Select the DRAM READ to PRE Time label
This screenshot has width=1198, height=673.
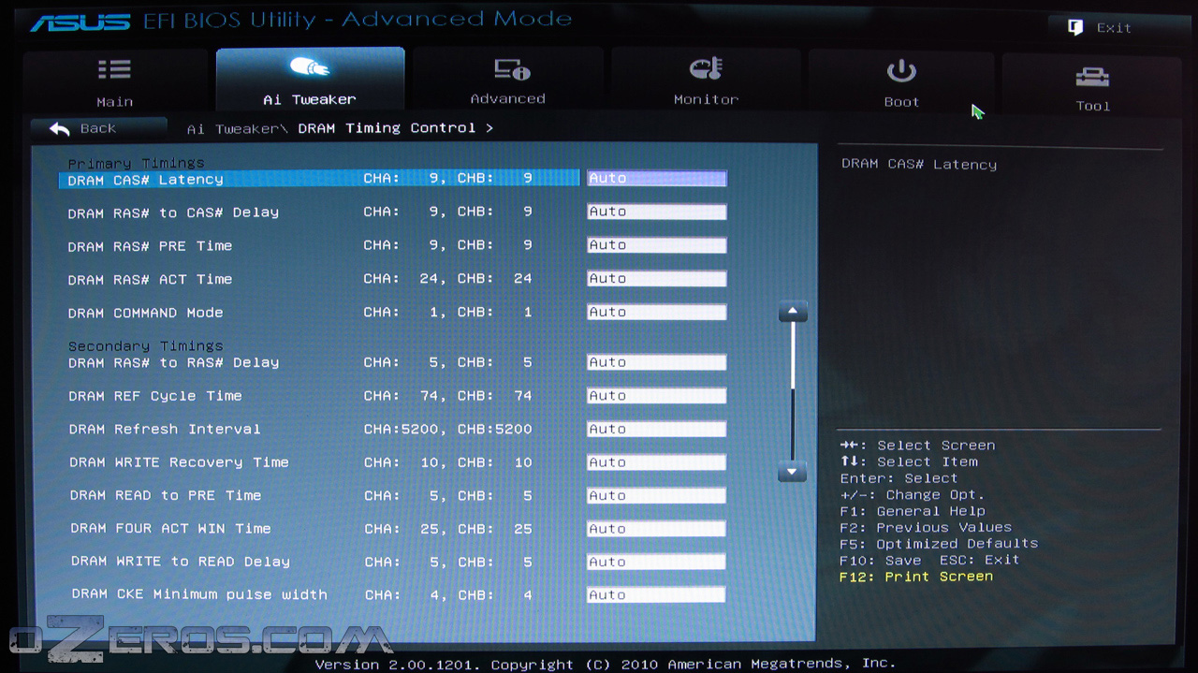166,495
